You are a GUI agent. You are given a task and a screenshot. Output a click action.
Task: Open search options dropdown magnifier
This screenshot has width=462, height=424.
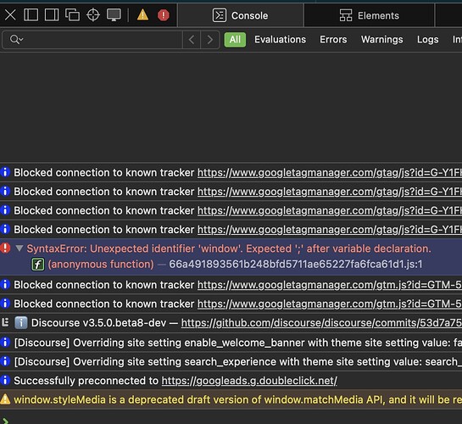coord(16,39)
